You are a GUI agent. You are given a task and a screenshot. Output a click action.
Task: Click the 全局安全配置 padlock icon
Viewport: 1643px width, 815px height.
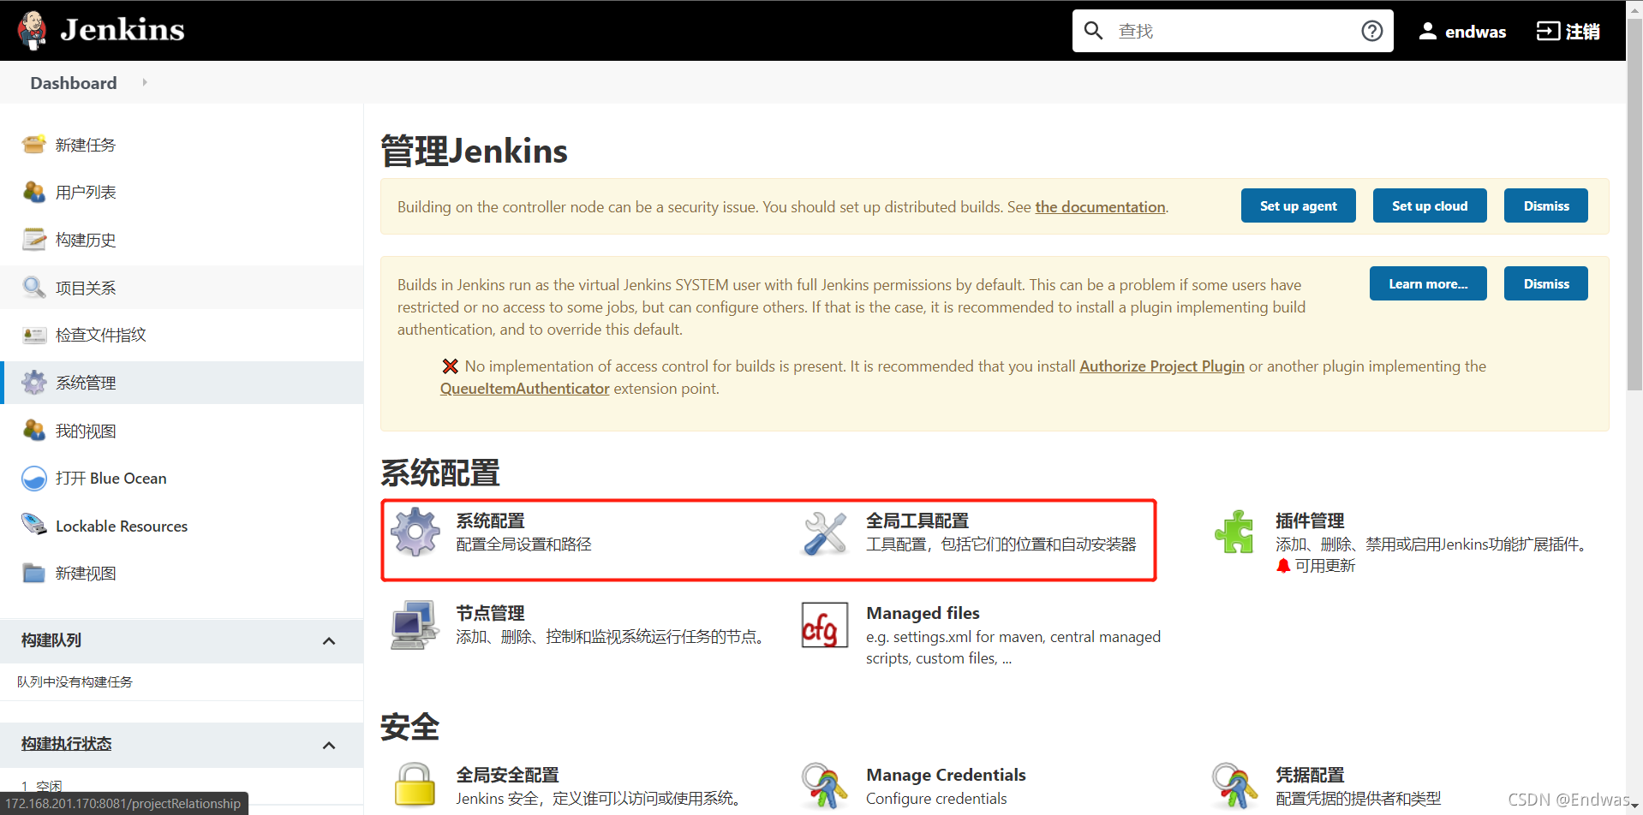coord(415,785)
